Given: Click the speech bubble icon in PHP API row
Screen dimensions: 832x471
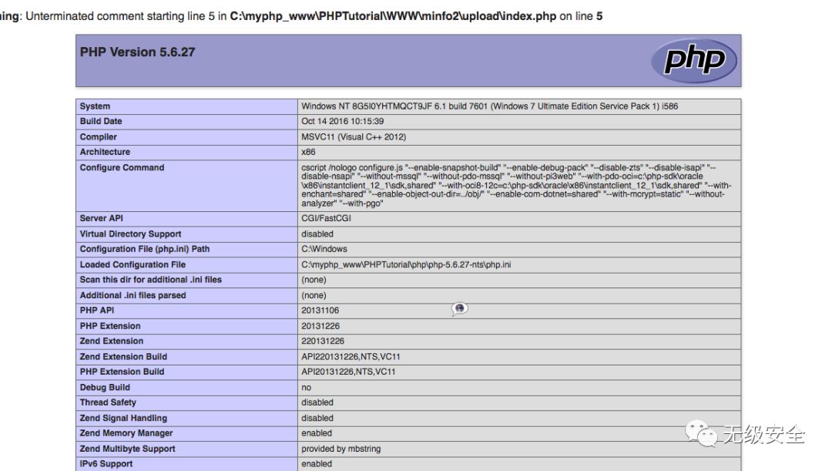Looking at the screenshot, I should pos(459,309).
